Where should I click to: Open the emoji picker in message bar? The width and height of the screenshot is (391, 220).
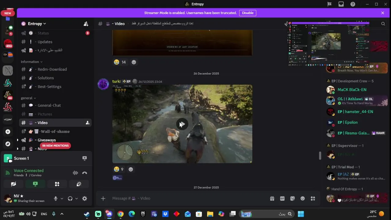pos(302,199)
